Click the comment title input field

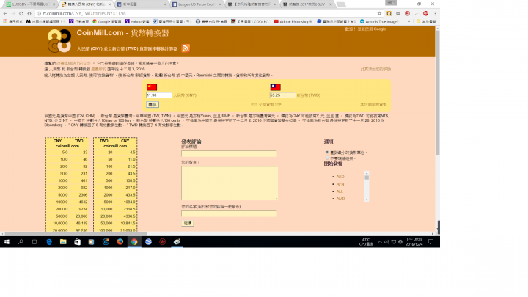pyautogui.click(x=229, y=153)
